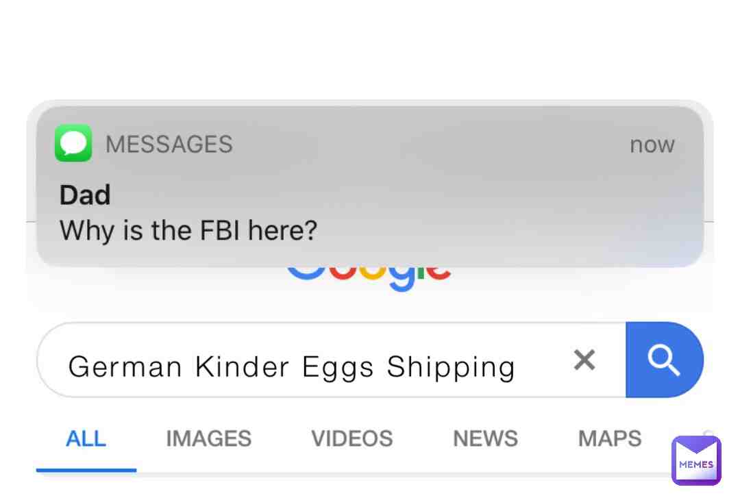Select the ALL results tab

86,439
